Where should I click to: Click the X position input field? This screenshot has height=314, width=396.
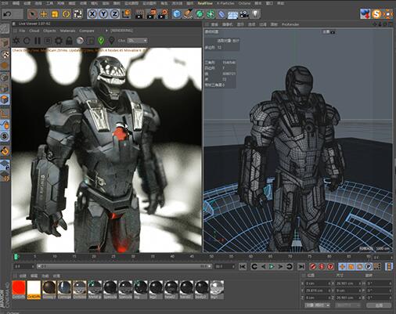(x=318, y=283)
